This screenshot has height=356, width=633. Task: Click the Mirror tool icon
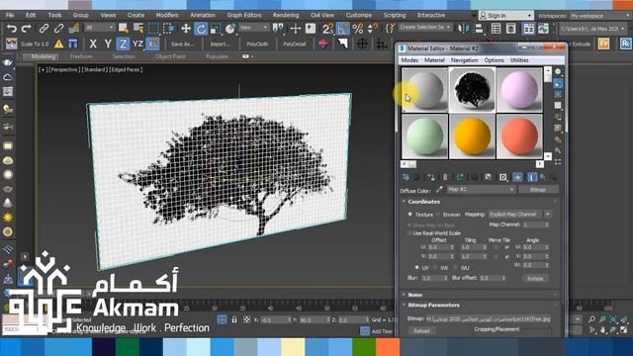[464, 29]
